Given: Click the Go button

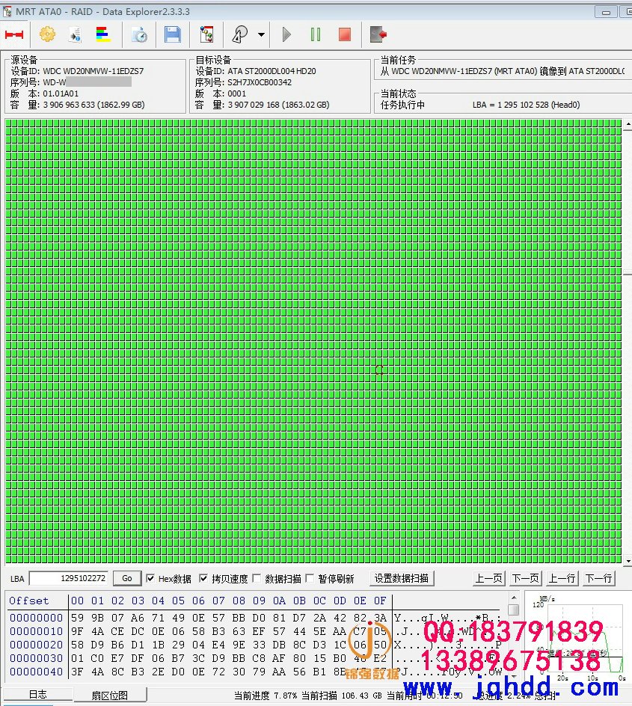Looking at the screenshot, I should coord(127,578).
